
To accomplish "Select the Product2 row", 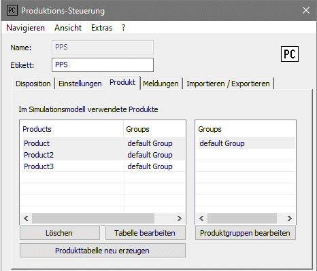I will coord(103,155).
